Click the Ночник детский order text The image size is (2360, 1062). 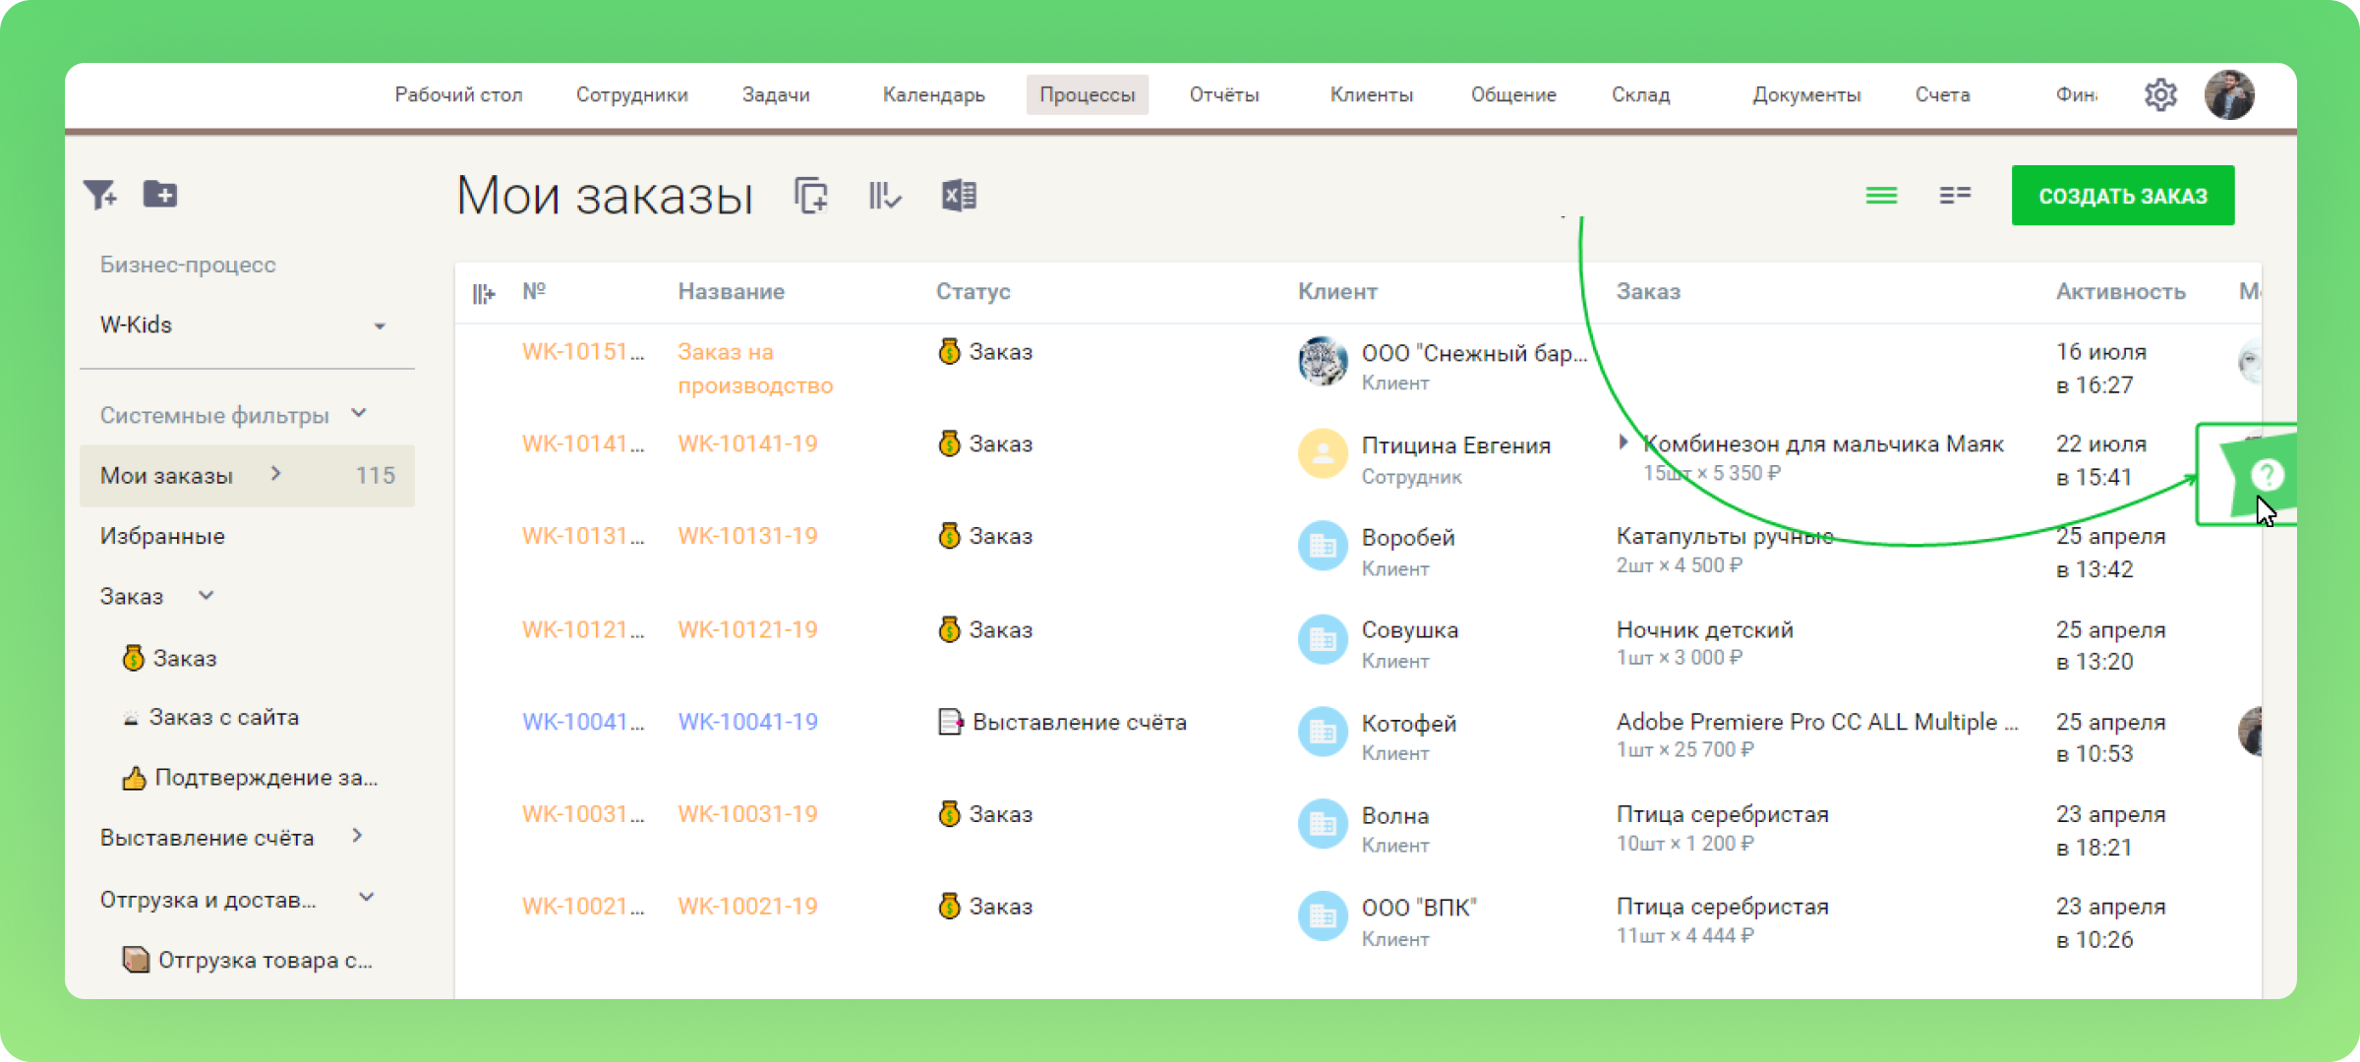1704,629
